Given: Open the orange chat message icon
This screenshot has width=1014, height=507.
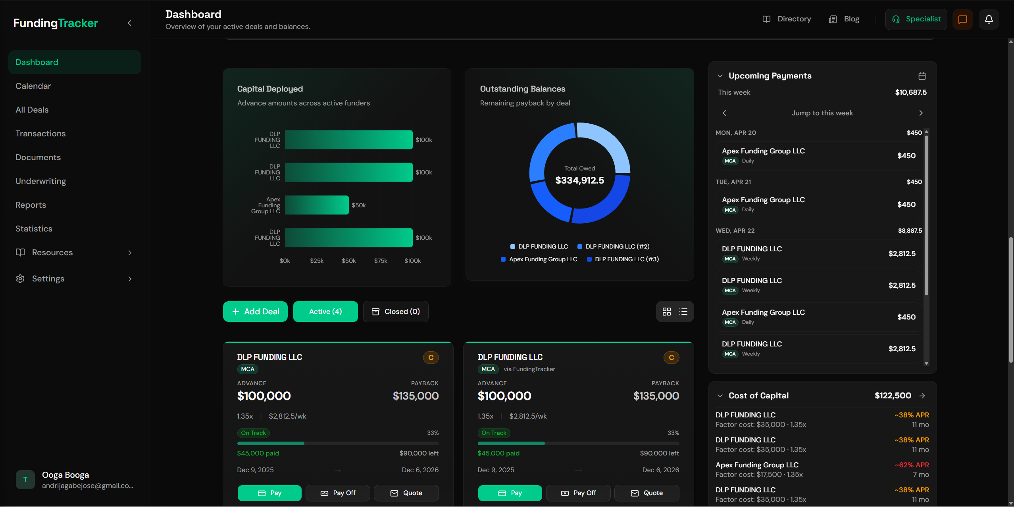Looking at the screenshot, I should (x=962, y=19).
